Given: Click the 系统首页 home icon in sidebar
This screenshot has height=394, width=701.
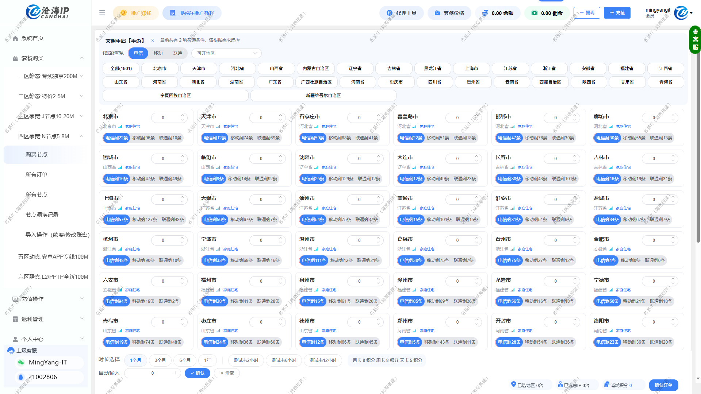Looking at the screenshot, I should pos(15,38).
